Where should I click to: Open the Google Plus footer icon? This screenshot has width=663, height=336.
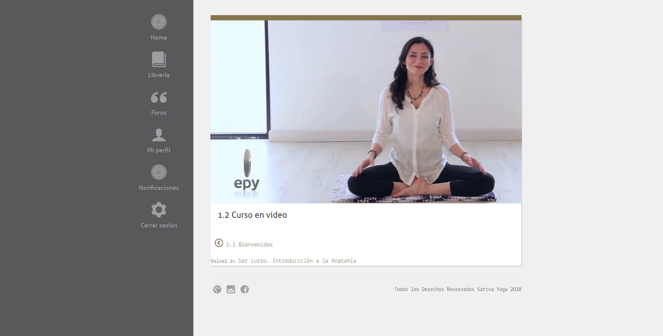[x=217, y=289]
